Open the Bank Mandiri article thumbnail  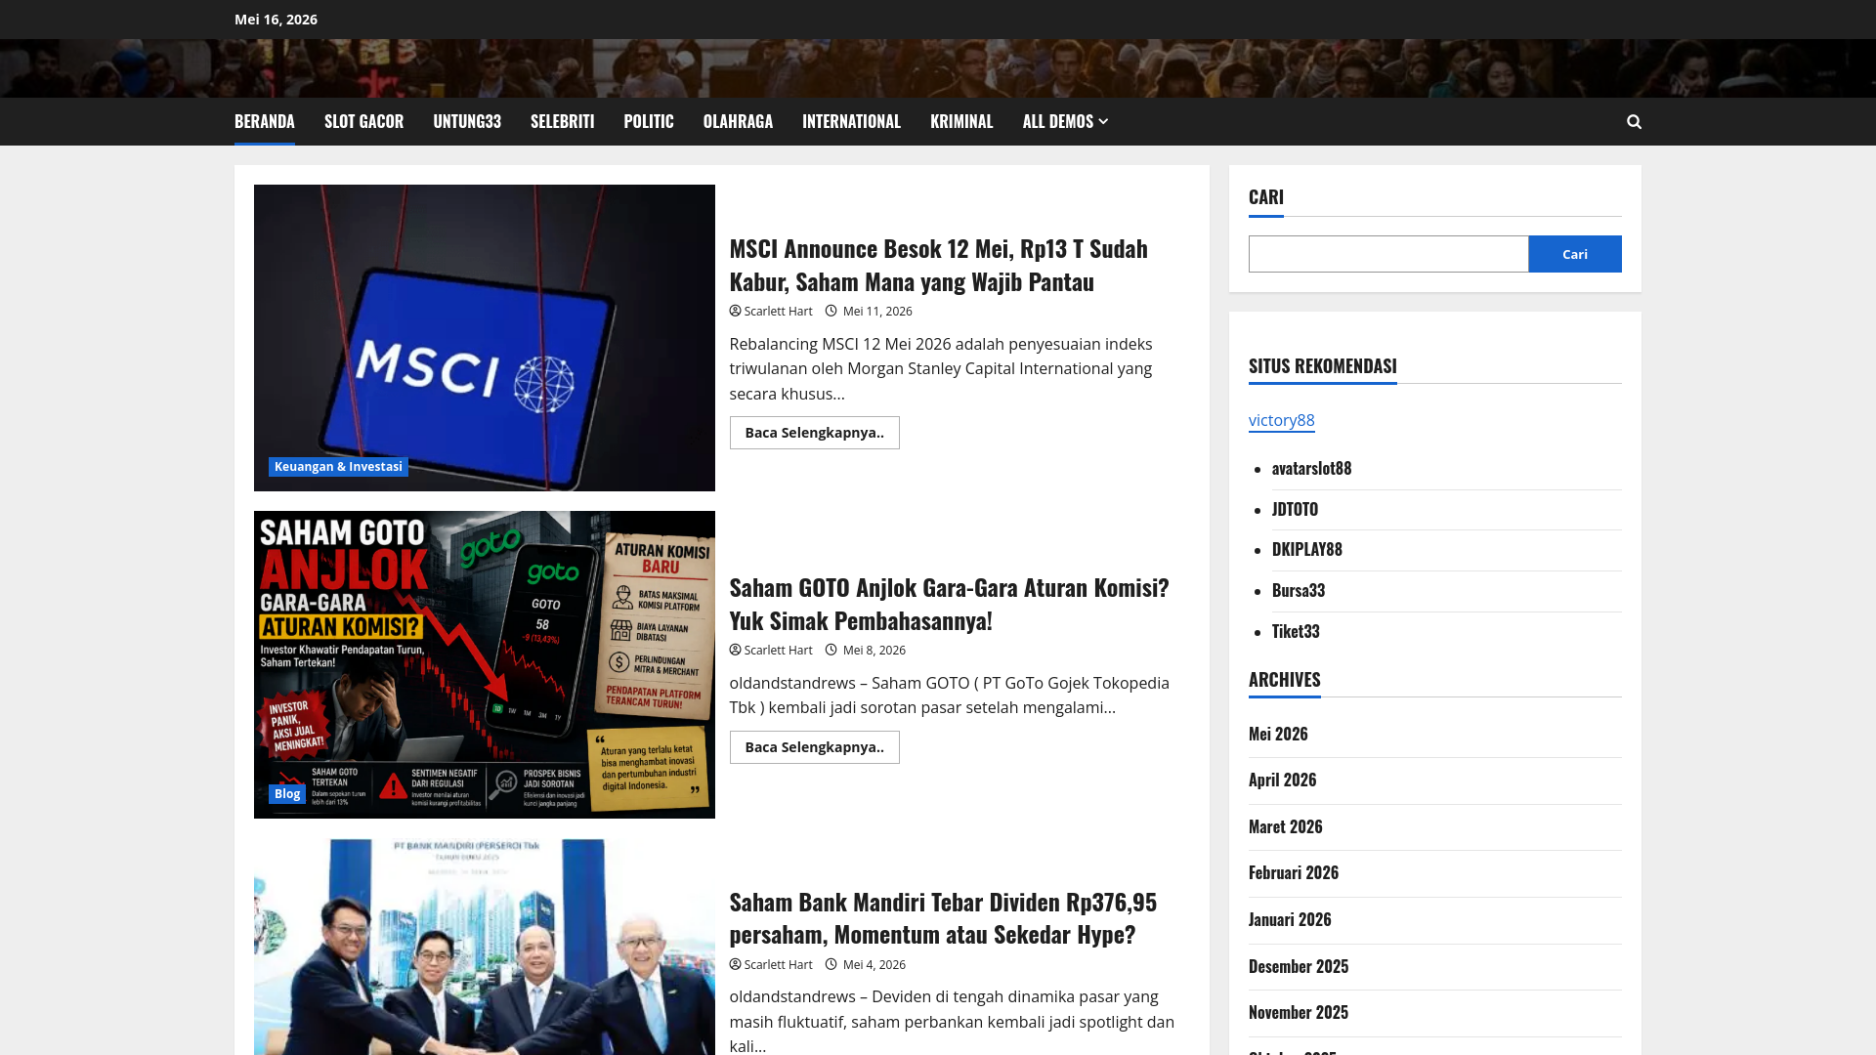pos(485,947)
